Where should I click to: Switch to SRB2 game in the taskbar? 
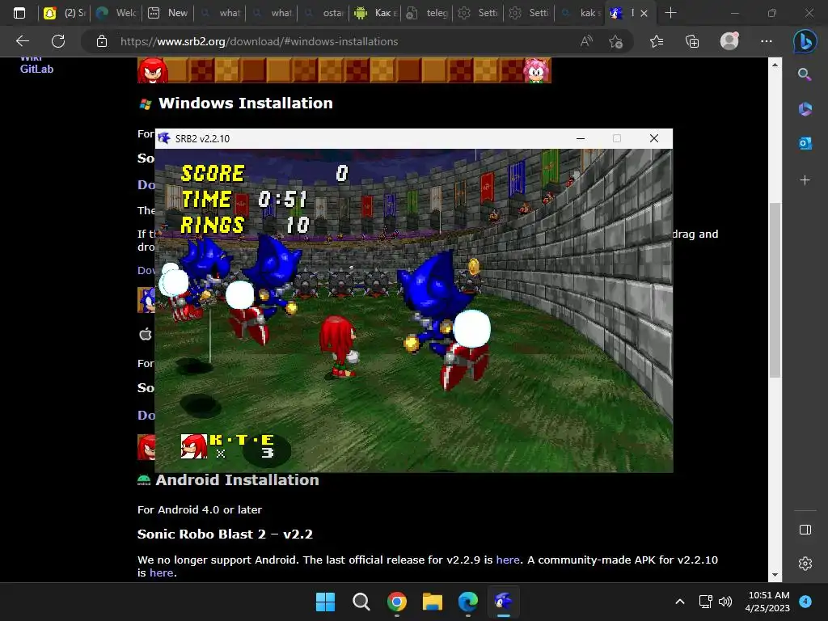(504, 602)
